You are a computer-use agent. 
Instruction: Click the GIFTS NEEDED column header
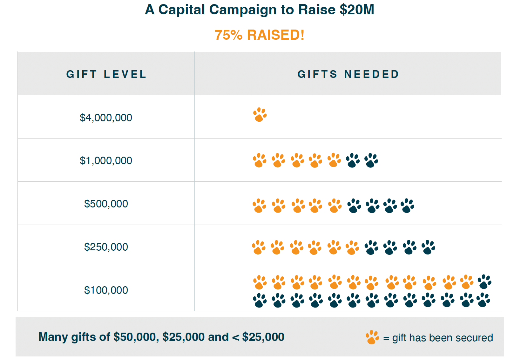coord(348,74)
